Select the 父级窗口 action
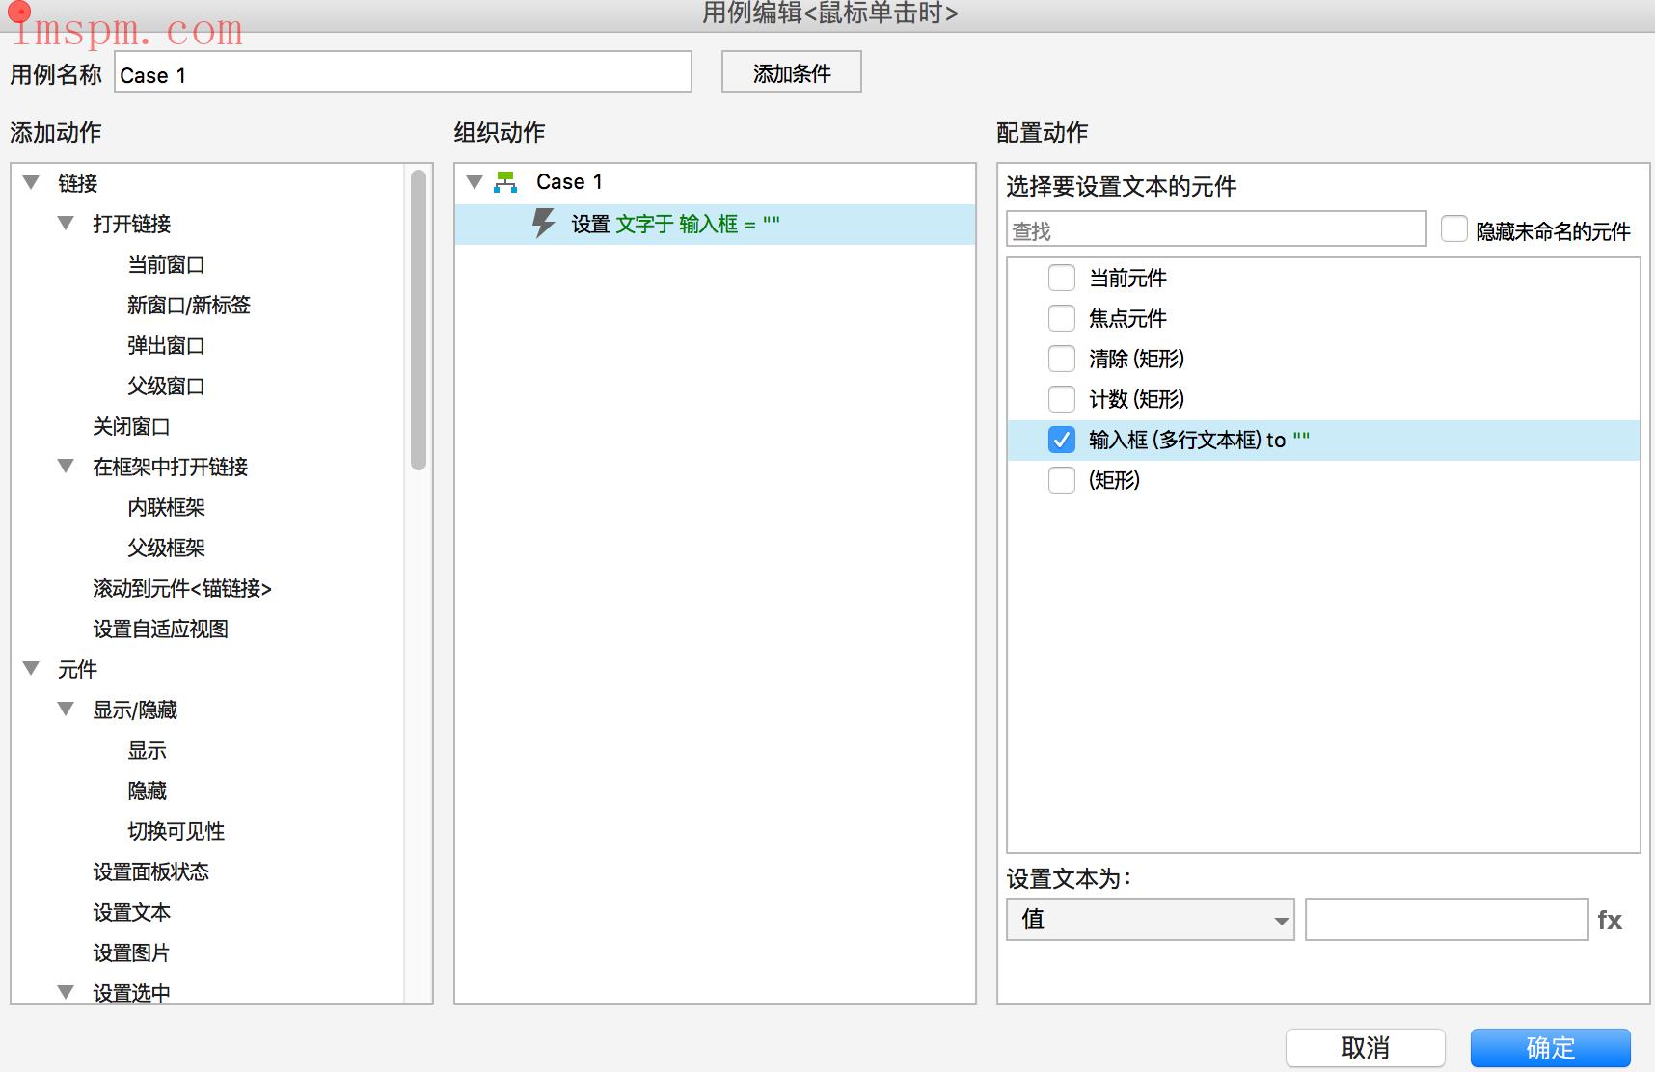The image size is (1655, 1072). [x=166, y=386]
